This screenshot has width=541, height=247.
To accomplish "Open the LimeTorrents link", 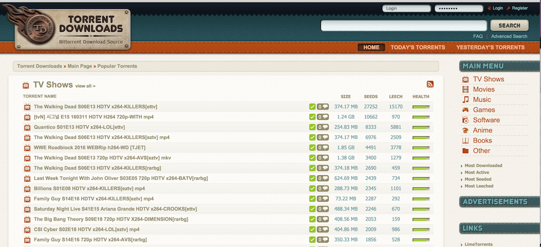I will 479,244.
